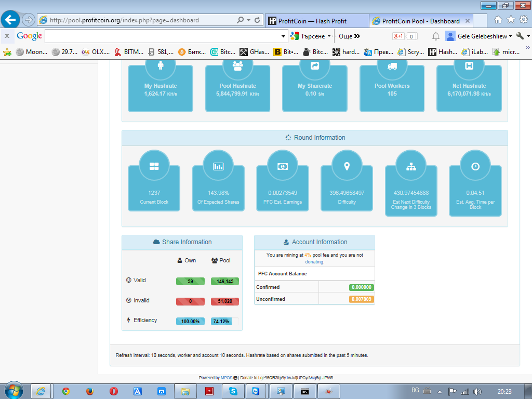
Task: Click the Current Block grid icon
Action: [154, 166]
